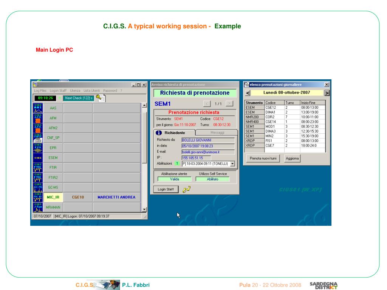Image resolution: width=387 pixels, height=290 pixels.
Task: Click the GC-MS instrument label
Action: coord(53,187)
